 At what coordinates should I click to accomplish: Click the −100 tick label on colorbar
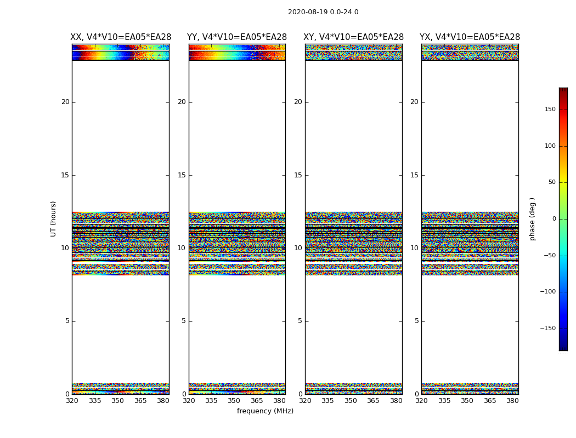click(x=547, y=292)
